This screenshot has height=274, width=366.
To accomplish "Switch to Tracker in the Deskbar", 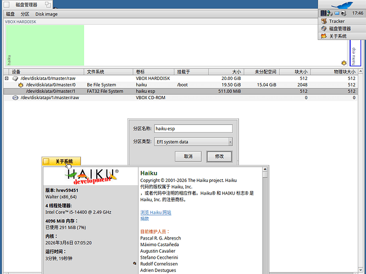I will 336,21.
